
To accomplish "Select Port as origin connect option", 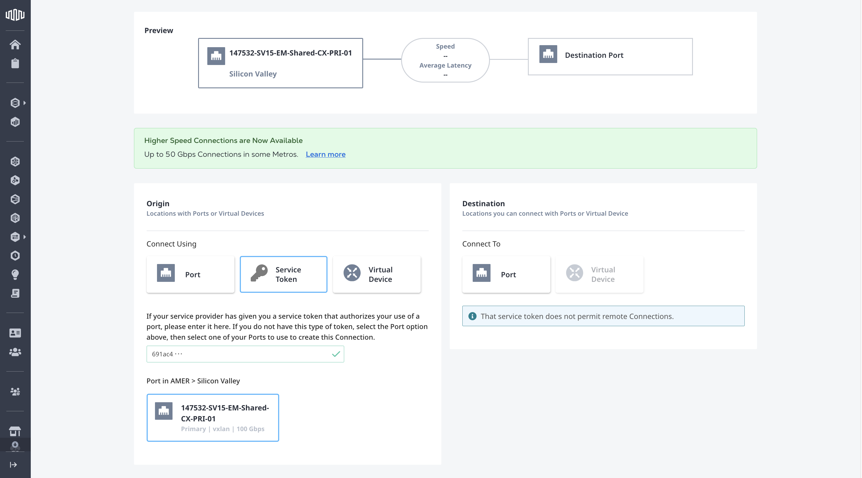I will point(190,274).
